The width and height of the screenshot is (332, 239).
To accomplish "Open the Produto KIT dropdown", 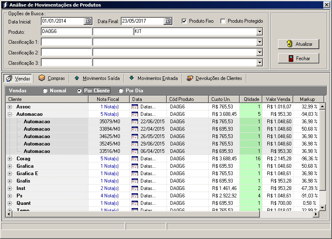I will pos(259,32).
